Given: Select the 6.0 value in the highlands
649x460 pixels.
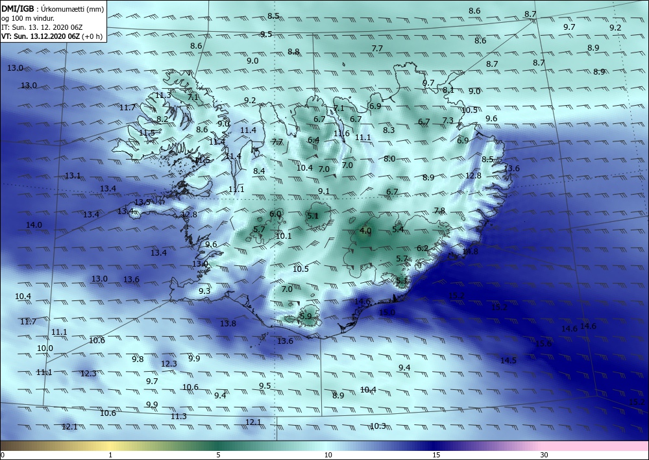Looking at the screenshot, I should pos(275,214).
